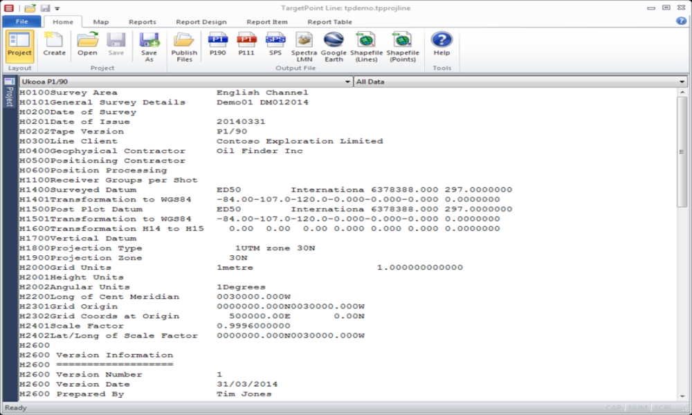Click the Save As icon
Screen dimensions: 692x415
point(149,46)
